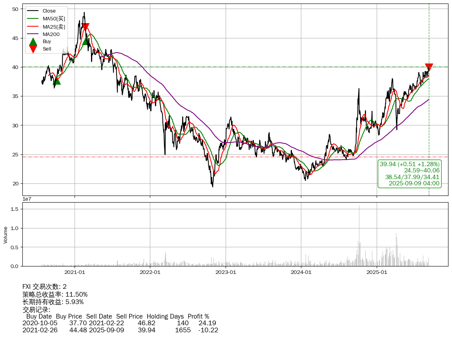Click the red Sell triangle in the legend

33,49
